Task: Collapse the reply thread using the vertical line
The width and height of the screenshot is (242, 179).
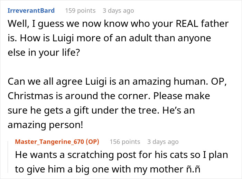Action: [9, 158]
